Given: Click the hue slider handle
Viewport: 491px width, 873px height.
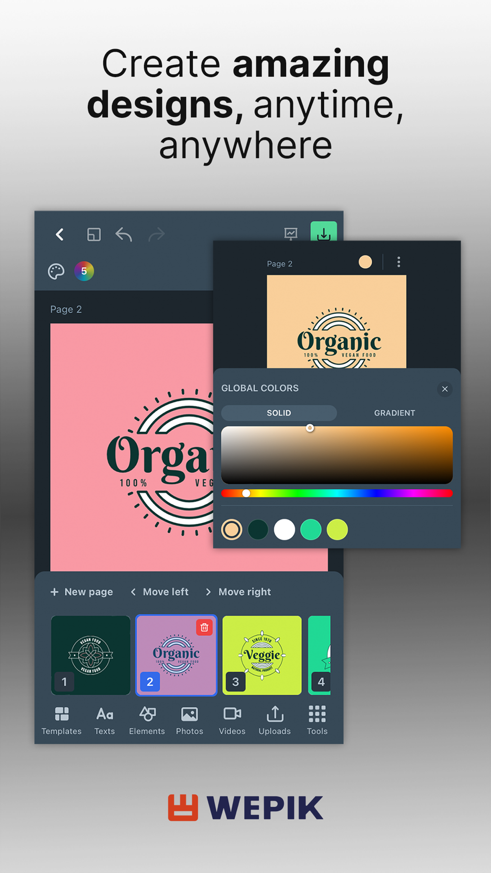Looking at the screenshot, I should click(246, 493).
